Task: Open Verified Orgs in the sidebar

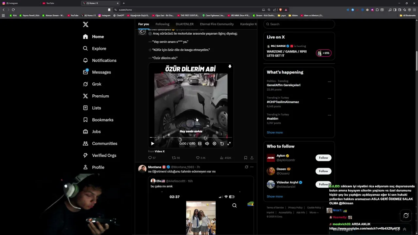Action: point(100,155)
